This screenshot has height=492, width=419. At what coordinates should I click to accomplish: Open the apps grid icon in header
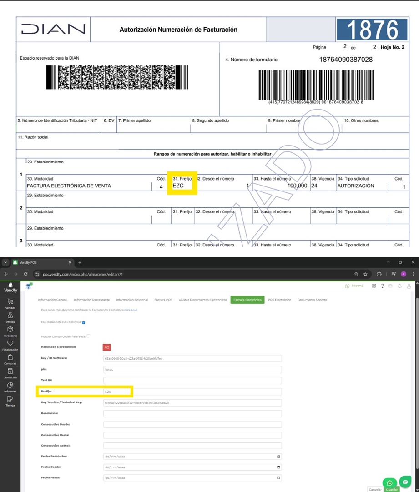coord(374,286)
